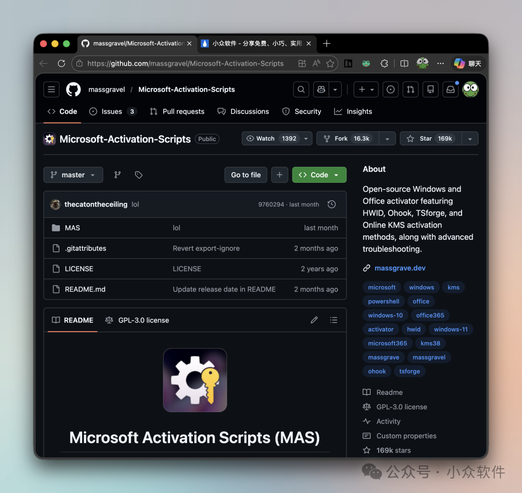View all branches via the branch icon

click(117, 174)
